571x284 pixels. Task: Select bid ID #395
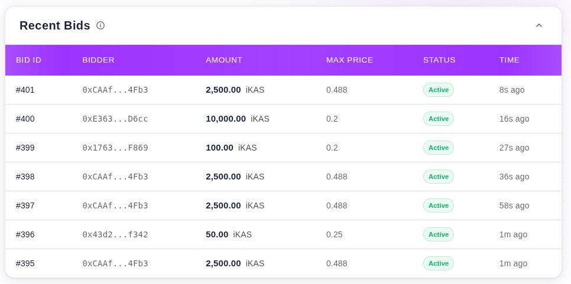(x=25, y=263)
